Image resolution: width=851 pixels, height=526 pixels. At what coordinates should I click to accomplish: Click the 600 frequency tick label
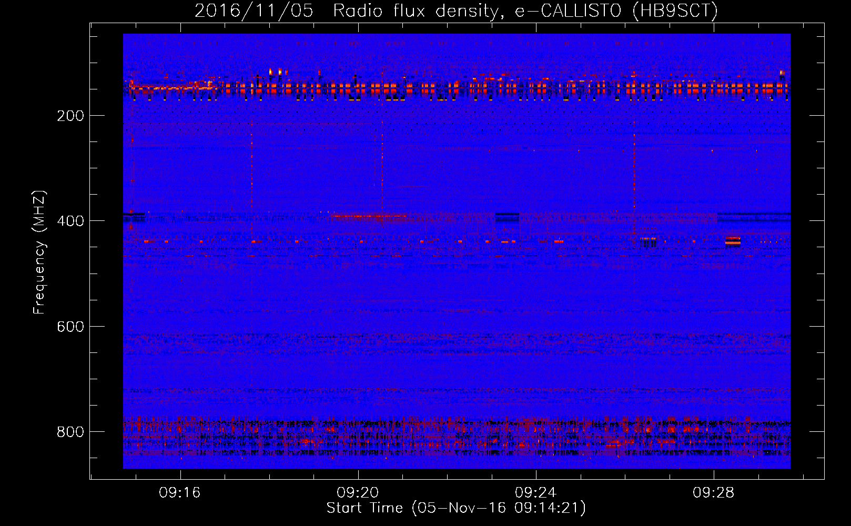tap(70, 327)
